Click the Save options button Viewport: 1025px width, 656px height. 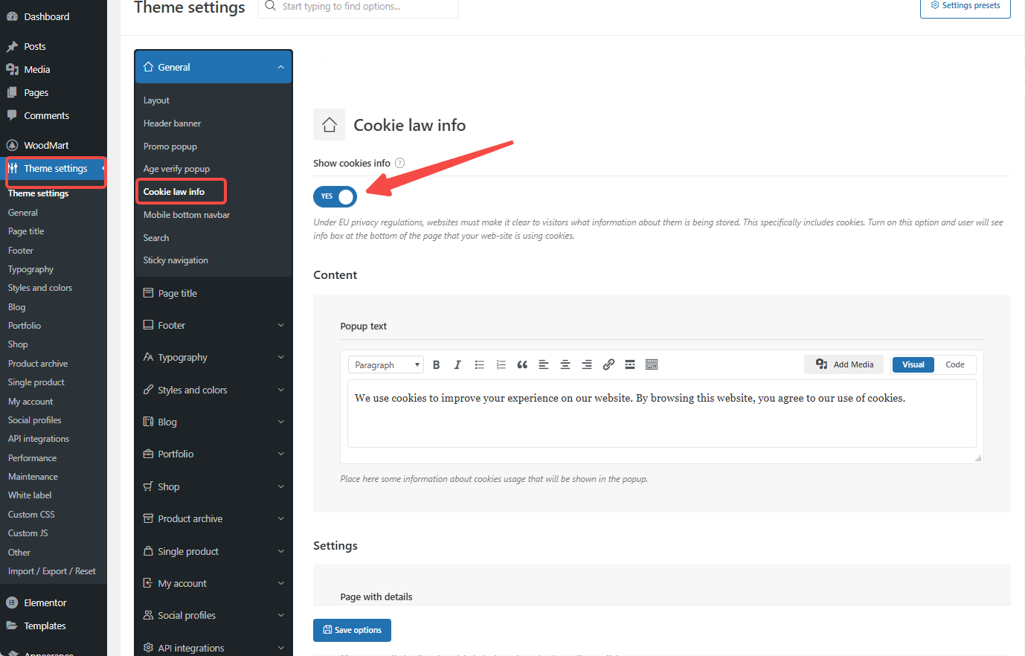click(x=352, y=630)
